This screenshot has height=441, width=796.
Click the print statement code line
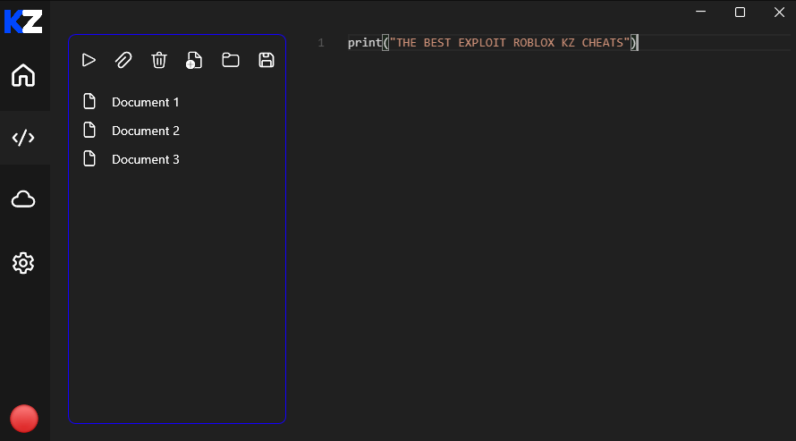coord(493,43)
